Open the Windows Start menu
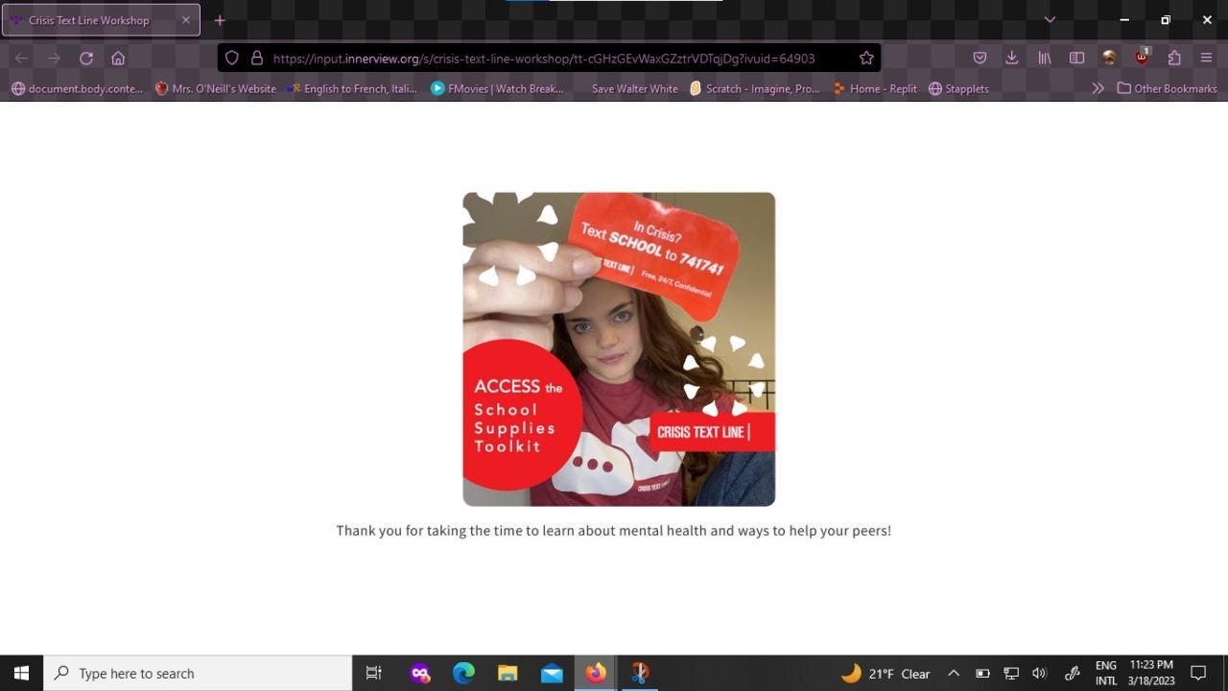The width and height of the screenshot is (1228, 691). (21, 673)
